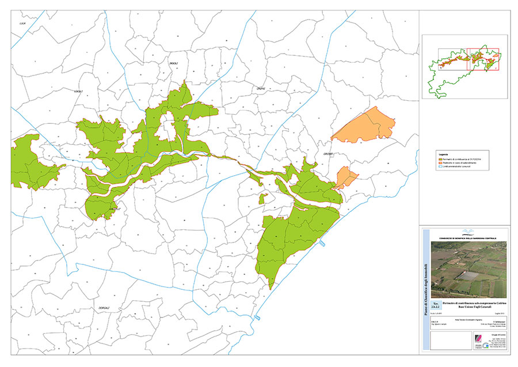Click 'Perimetro di contribuenza sub-comprensorio Cedrino' title
Screen dimensions: 518x367
coord(474,303)
